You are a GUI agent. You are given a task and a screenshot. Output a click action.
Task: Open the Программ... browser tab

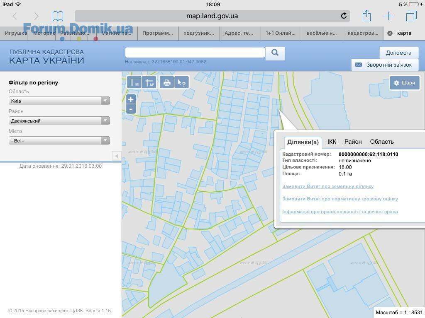pyautogui.click(x=158, y=33)
